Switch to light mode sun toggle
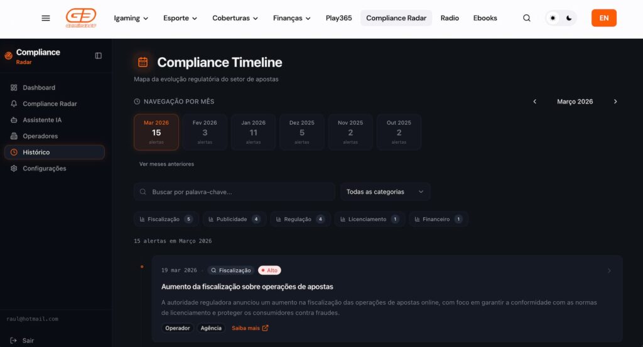Screen dimensions: 643x347 (553, 18)
